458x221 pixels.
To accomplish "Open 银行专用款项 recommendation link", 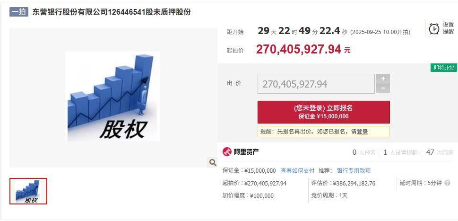I will [x=354, y=171].
